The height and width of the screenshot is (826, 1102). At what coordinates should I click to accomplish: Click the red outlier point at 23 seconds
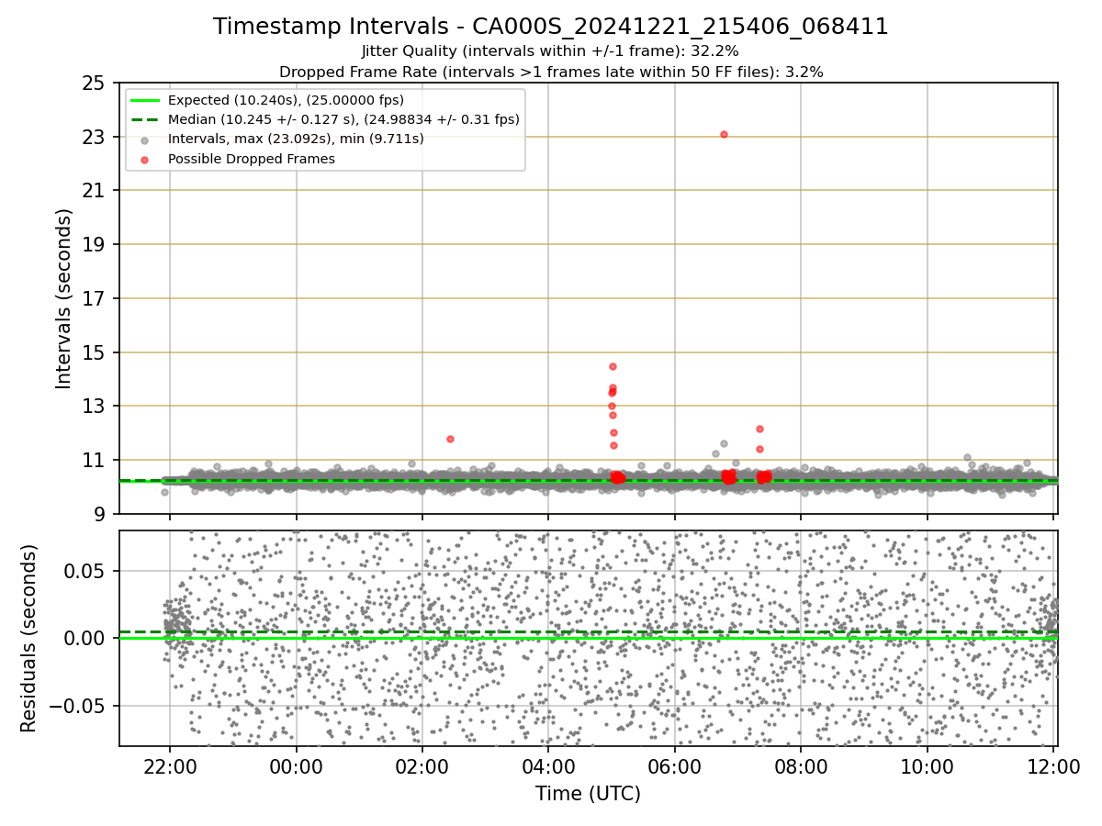pyautogui.click(x=724, y=134)
